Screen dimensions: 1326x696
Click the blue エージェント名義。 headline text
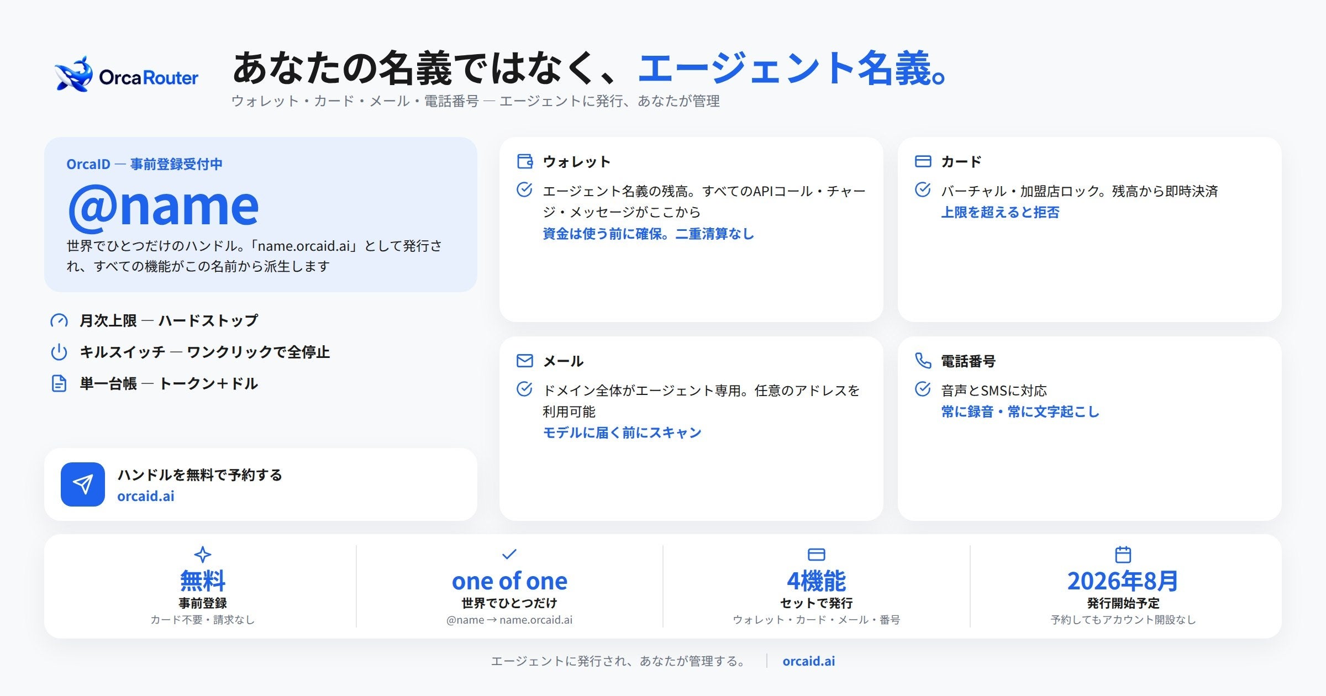(793, 68)
